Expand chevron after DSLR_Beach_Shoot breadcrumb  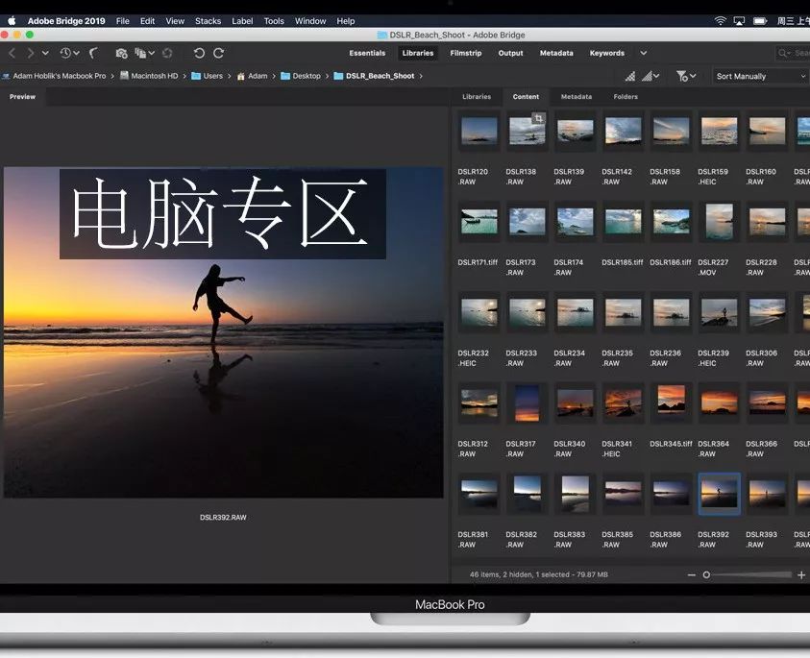tap(421, 76)
